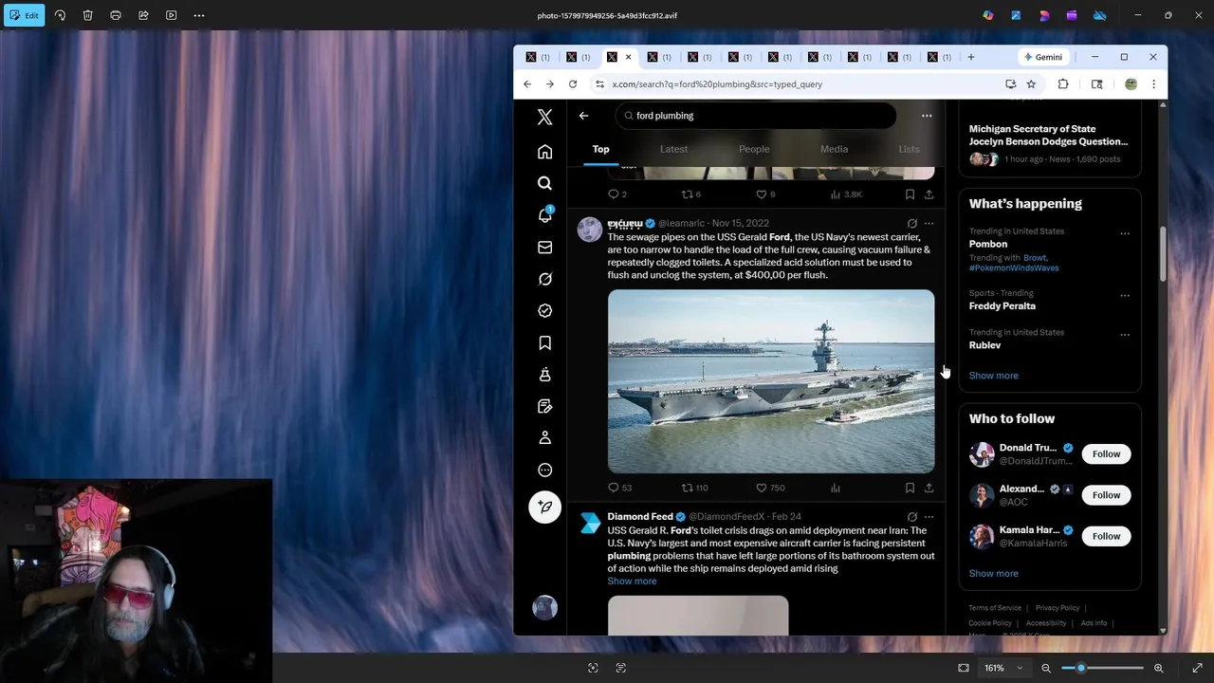Enter full screen with the expand arrows icon
Image resolution: width=1214 pixels, height=683 pixels.
click(1197, 668)
